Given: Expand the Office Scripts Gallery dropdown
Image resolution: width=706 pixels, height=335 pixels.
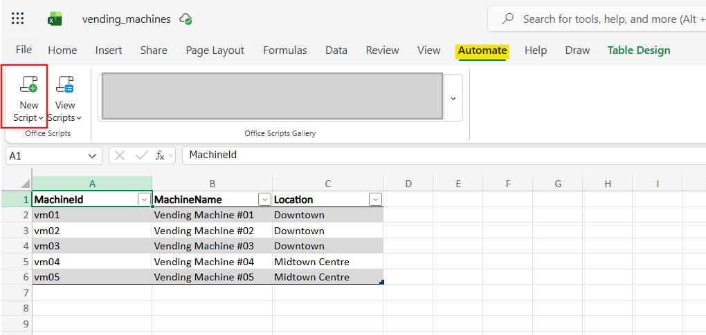Looking at the screenshot, I should 453,98.
